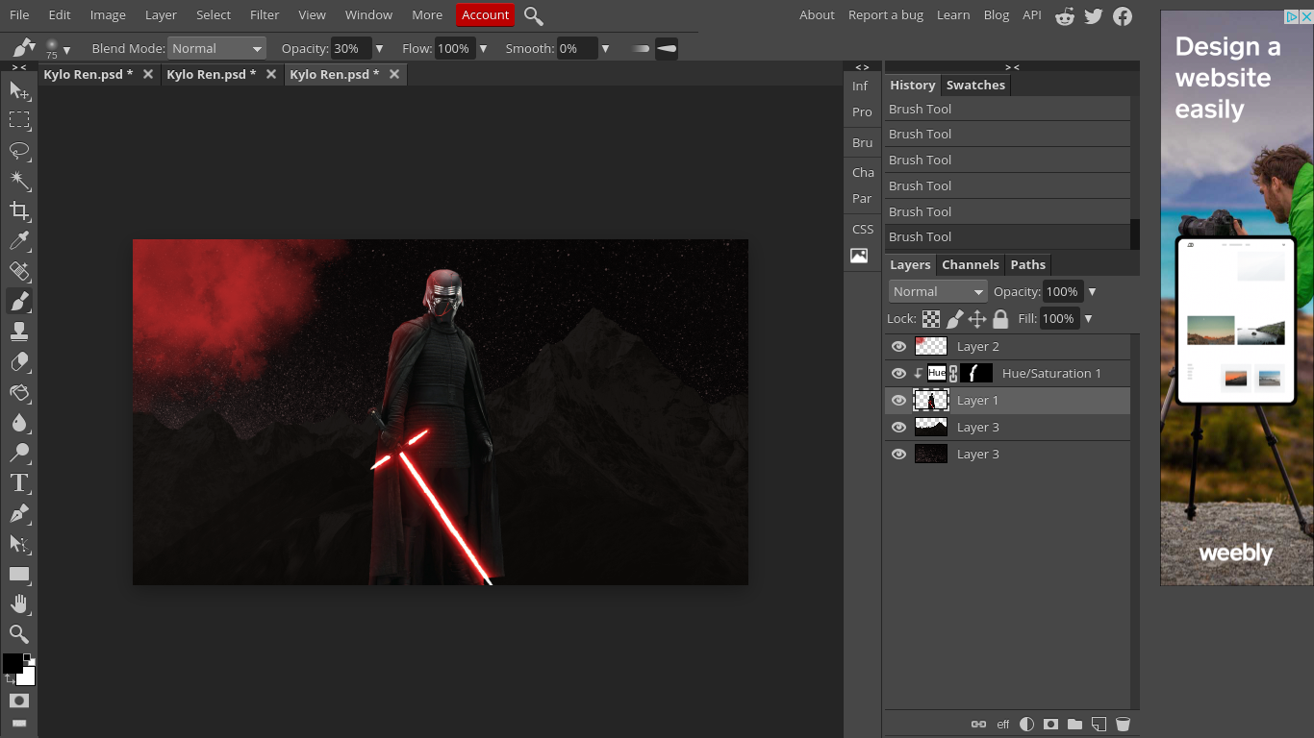Select the Dodge tool
Viewport: 1314px width, 738px height.
pyautogui.click(x=19, y=454)
